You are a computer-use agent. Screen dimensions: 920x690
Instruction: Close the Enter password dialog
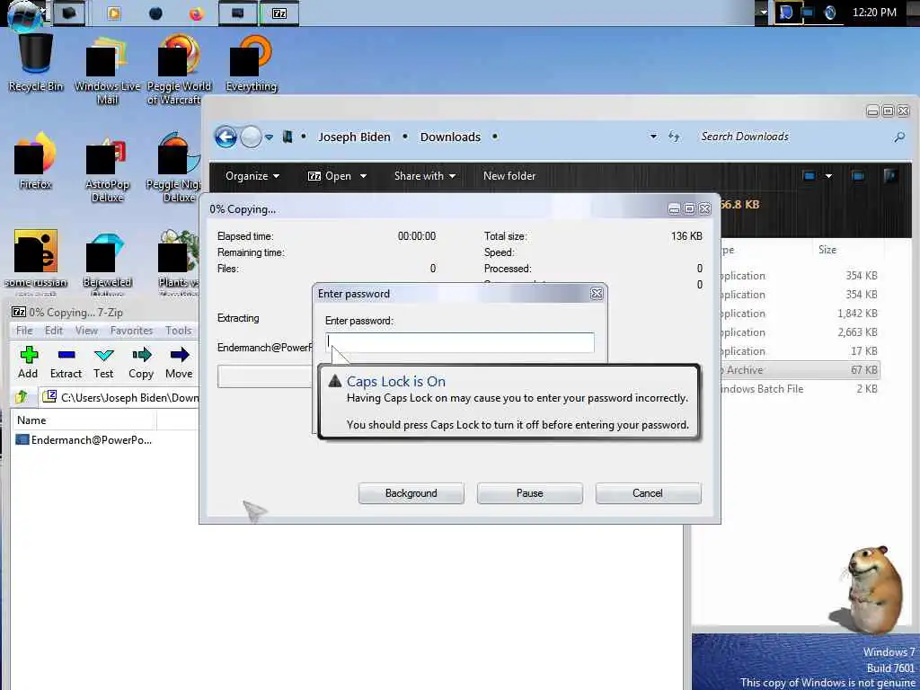tap(597, 294)
